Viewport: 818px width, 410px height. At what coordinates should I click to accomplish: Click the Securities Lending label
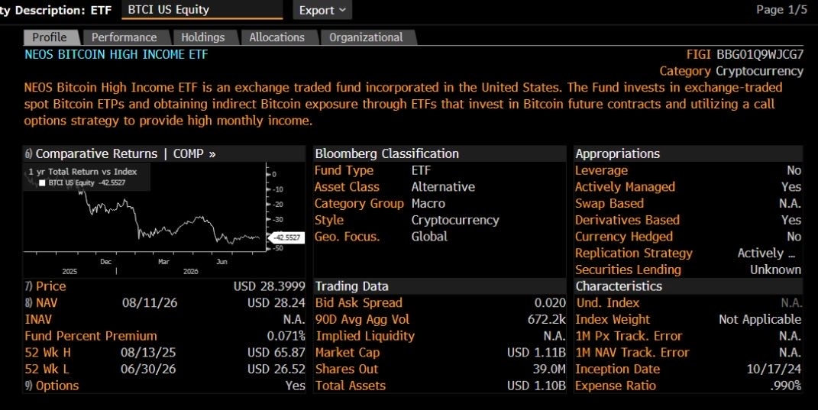(628, 270)
